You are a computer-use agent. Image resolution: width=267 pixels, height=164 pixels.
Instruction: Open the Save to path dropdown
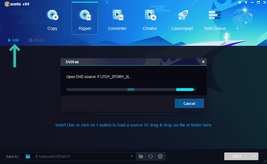tap(131, 156)
